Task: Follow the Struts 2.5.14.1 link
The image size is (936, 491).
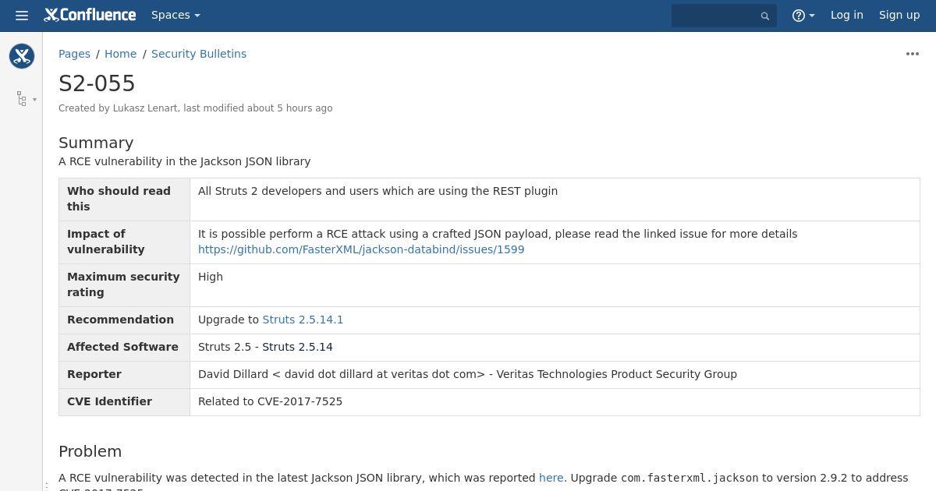Action: [x=303, y=320]
